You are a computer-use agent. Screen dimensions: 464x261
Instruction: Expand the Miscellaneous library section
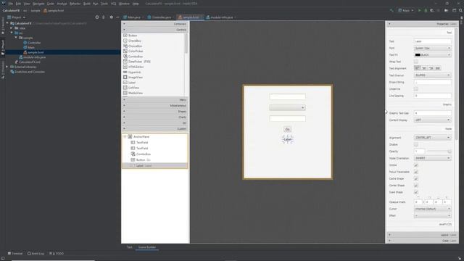pos(154,106)
